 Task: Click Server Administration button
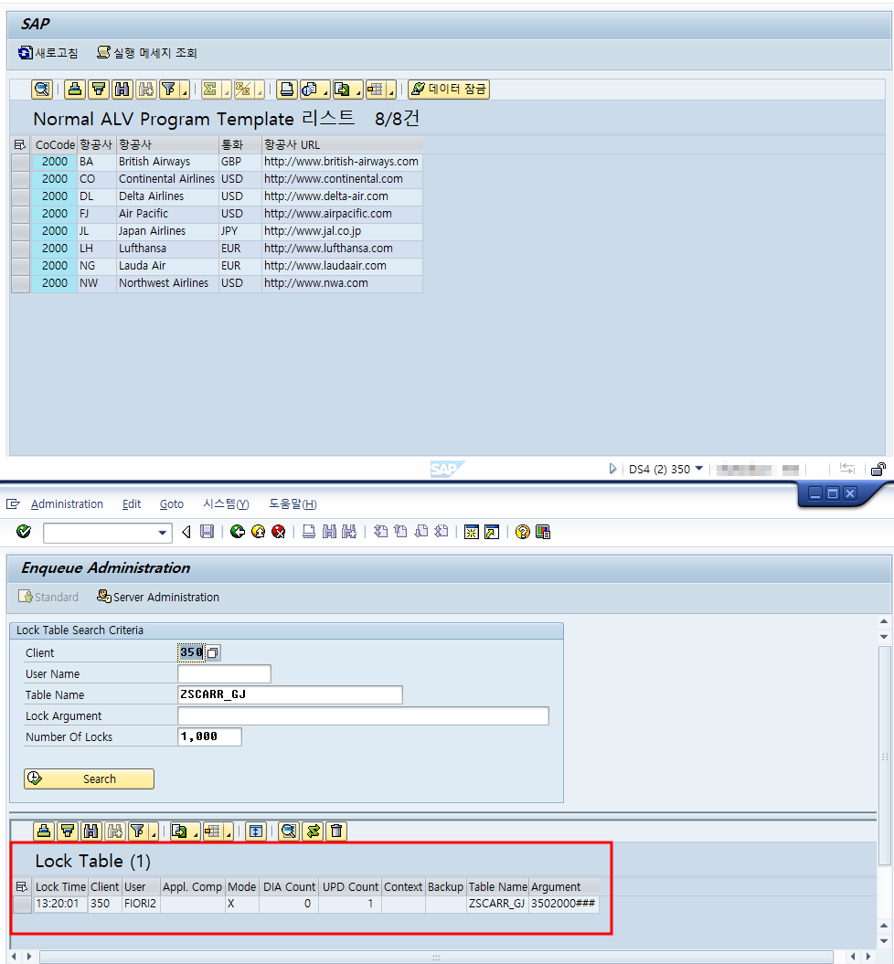(x=158, y=597)
